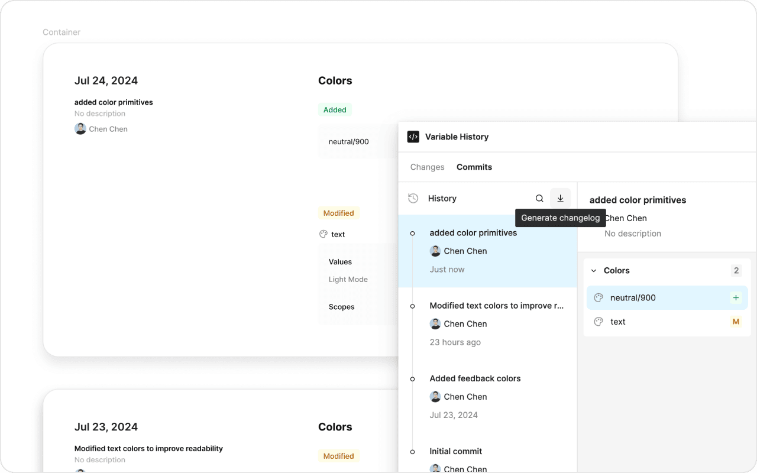This screenshot has width=757, height=473.
Task: Click neutral/900 in the changelog card
Action: click(x=349, y=142)
